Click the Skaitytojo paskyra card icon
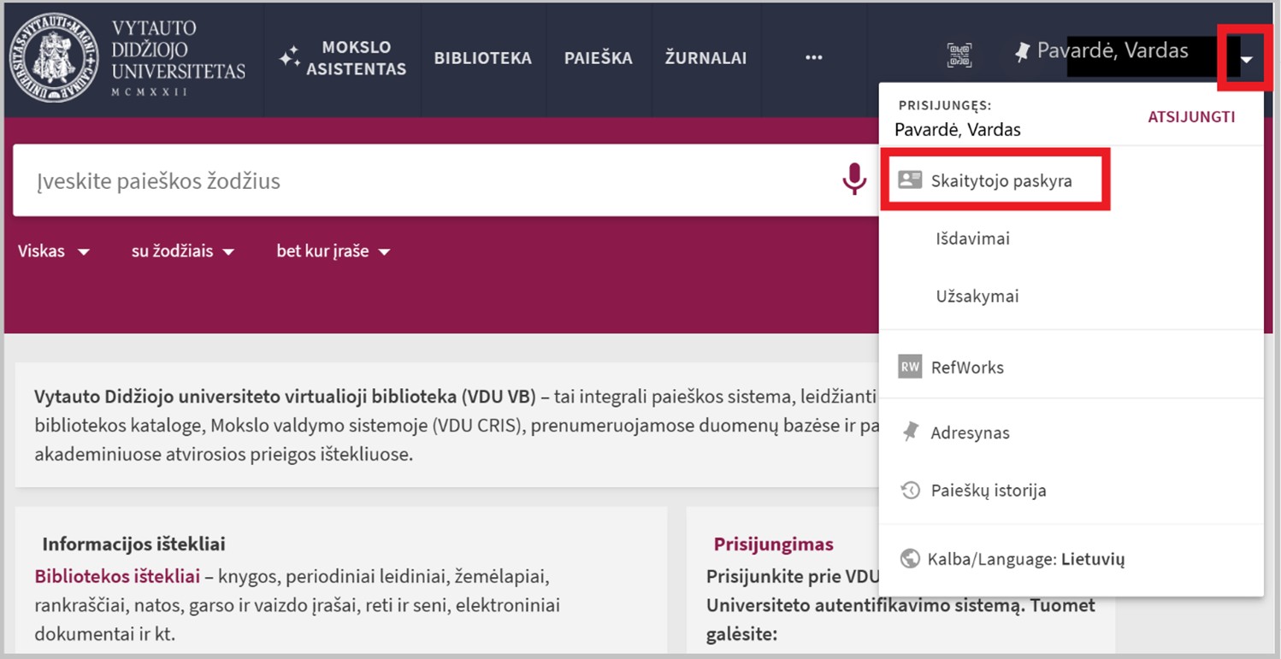Viewport: 1281px width, 659px height. 910,180
